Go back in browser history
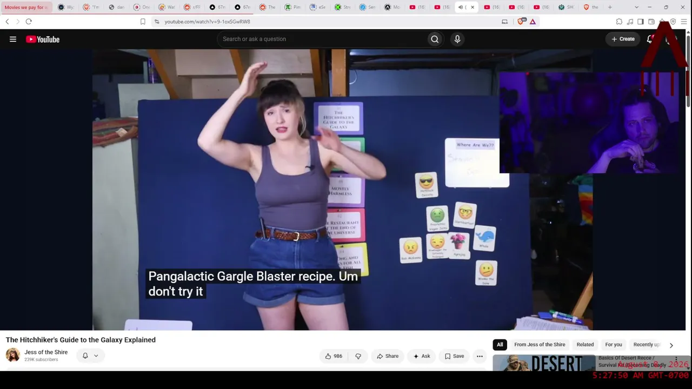 click(7, 22)
